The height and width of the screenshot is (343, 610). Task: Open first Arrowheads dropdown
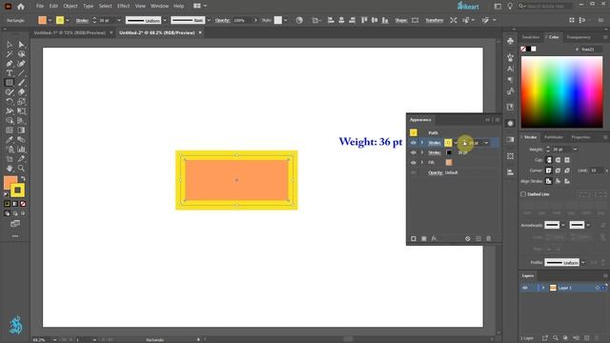[x=563, y=225]
